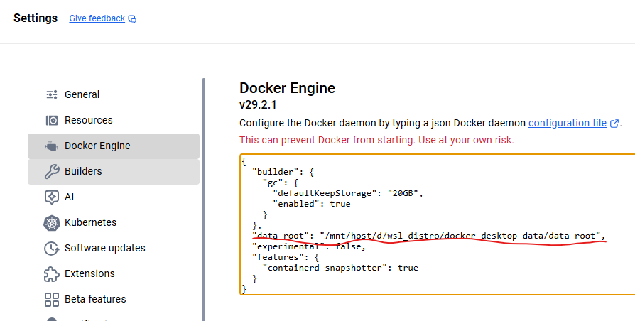This screenshot has width=635, height=321.
Task: Click the AI sparkle icon
Action: tap(51, 197)
